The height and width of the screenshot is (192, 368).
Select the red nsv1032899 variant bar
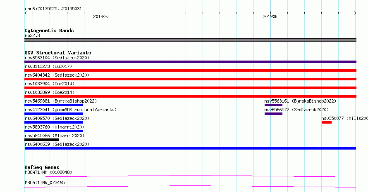point(190,96)
